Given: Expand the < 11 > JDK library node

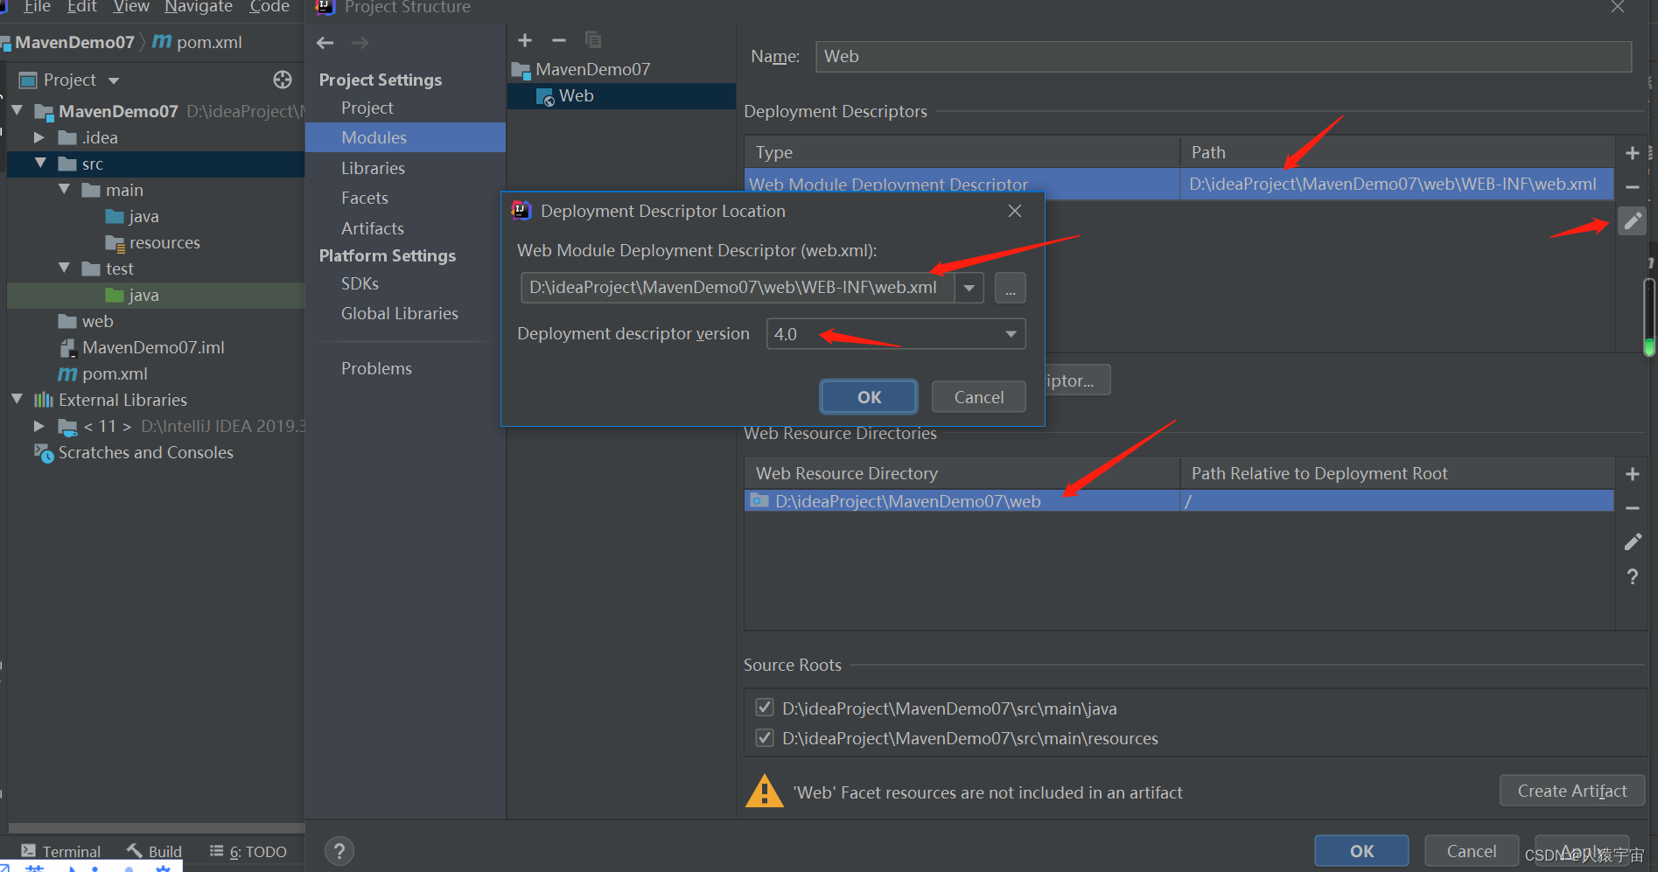Looking at the screenshot, I should click(38, 426).
